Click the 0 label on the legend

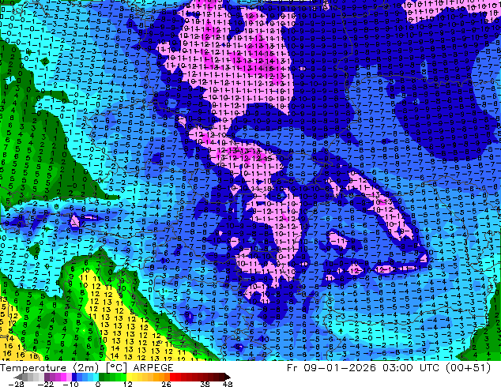(x=98, y=384)
